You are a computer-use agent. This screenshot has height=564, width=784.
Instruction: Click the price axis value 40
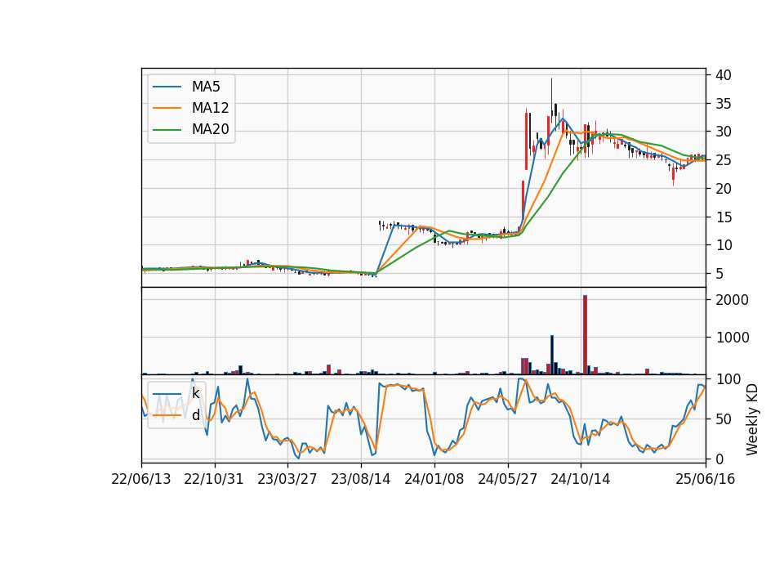(724, 75)
